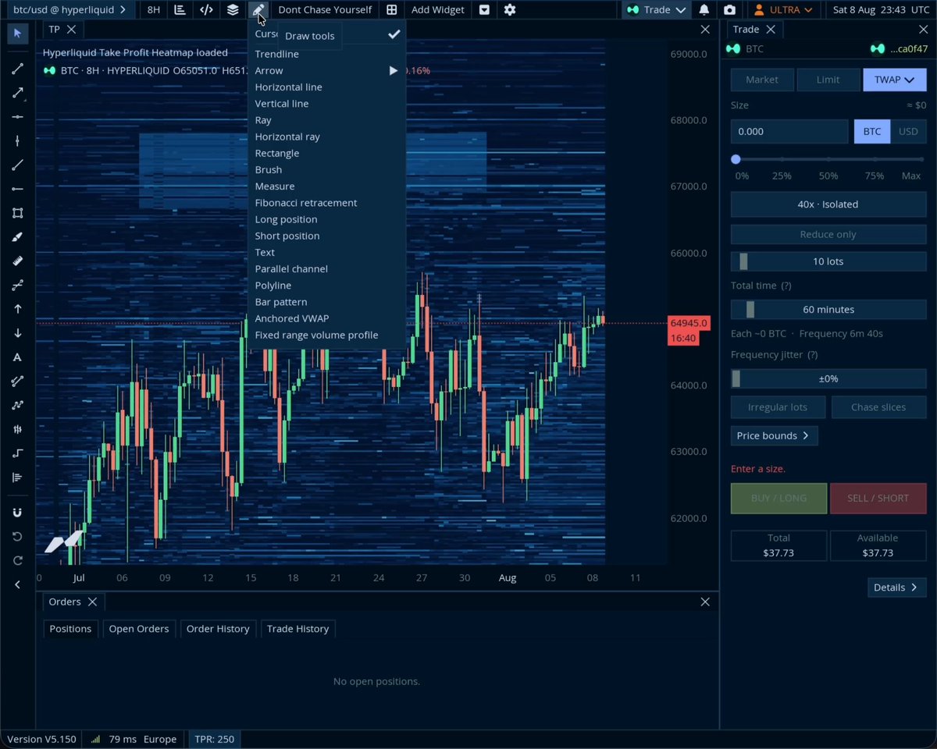The image size is (937, 749).
Task: Switch size unit to BTC
Action: tap(872, 131)
